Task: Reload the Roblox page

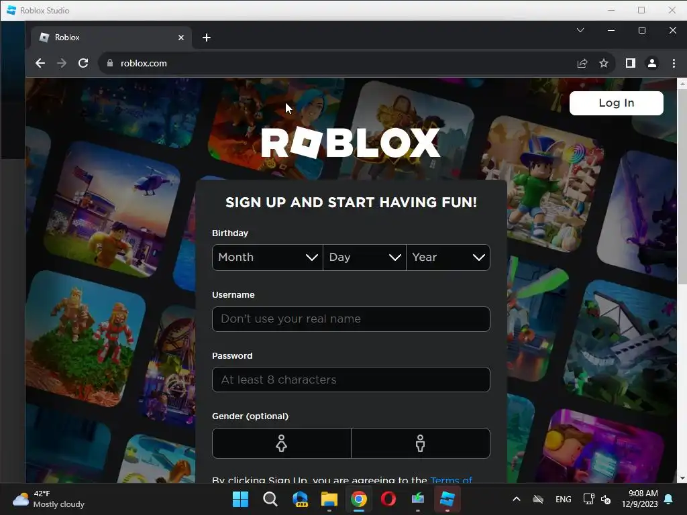Action: [x=83, y=63]
